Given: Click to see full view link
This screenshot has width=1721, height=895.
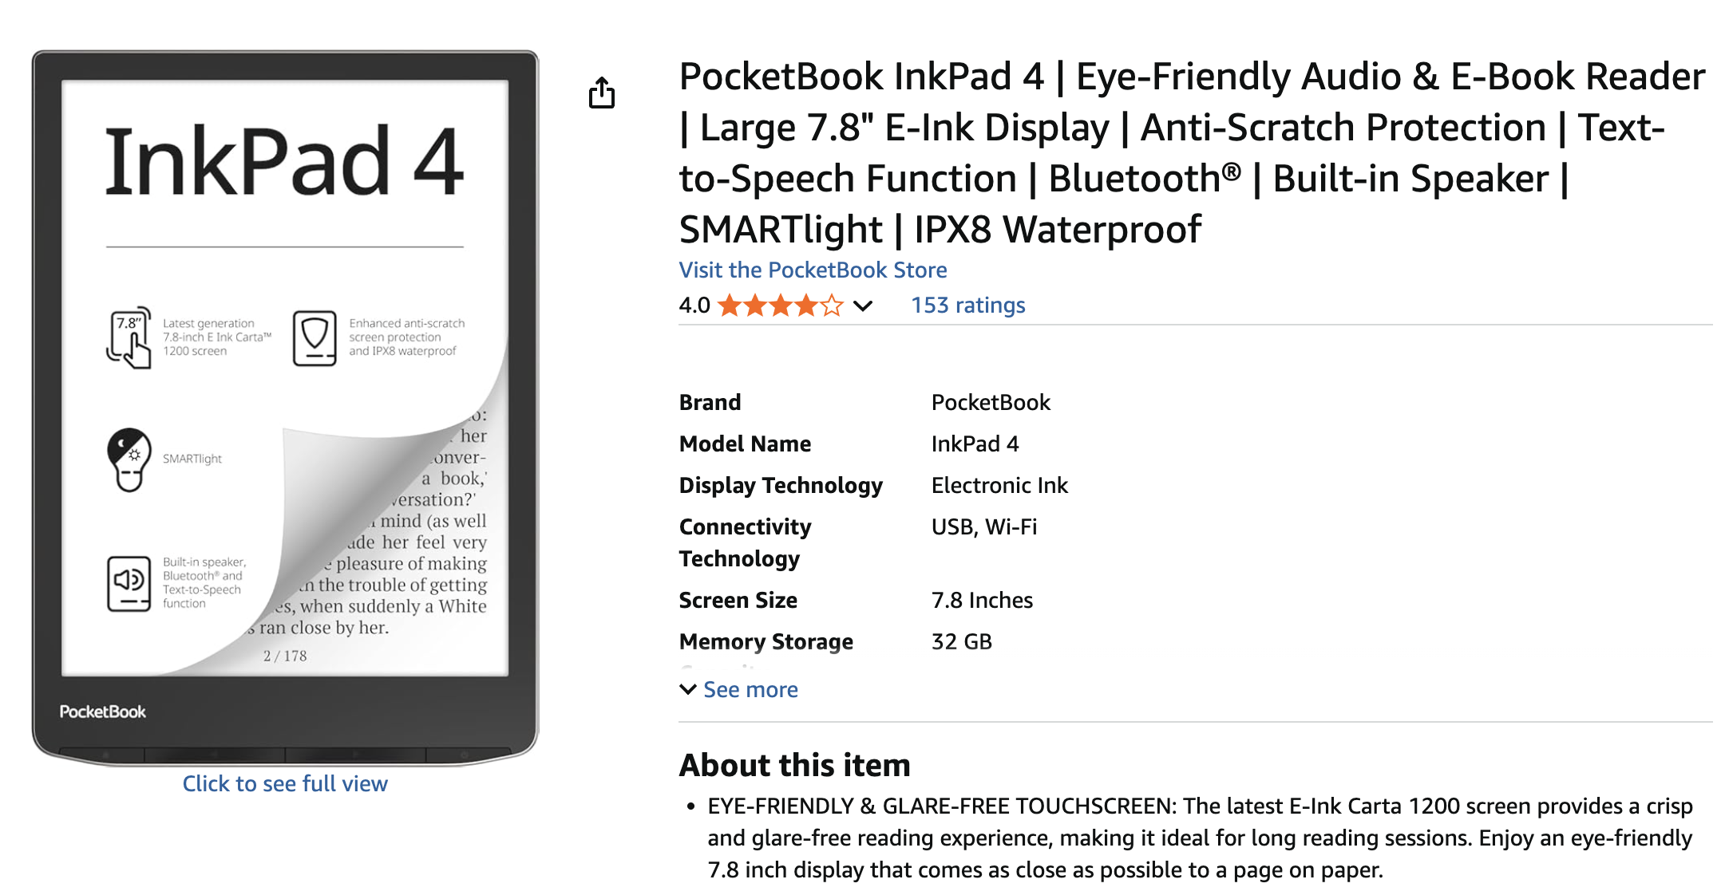Looking at the screenshot, I should coord(285,783).
